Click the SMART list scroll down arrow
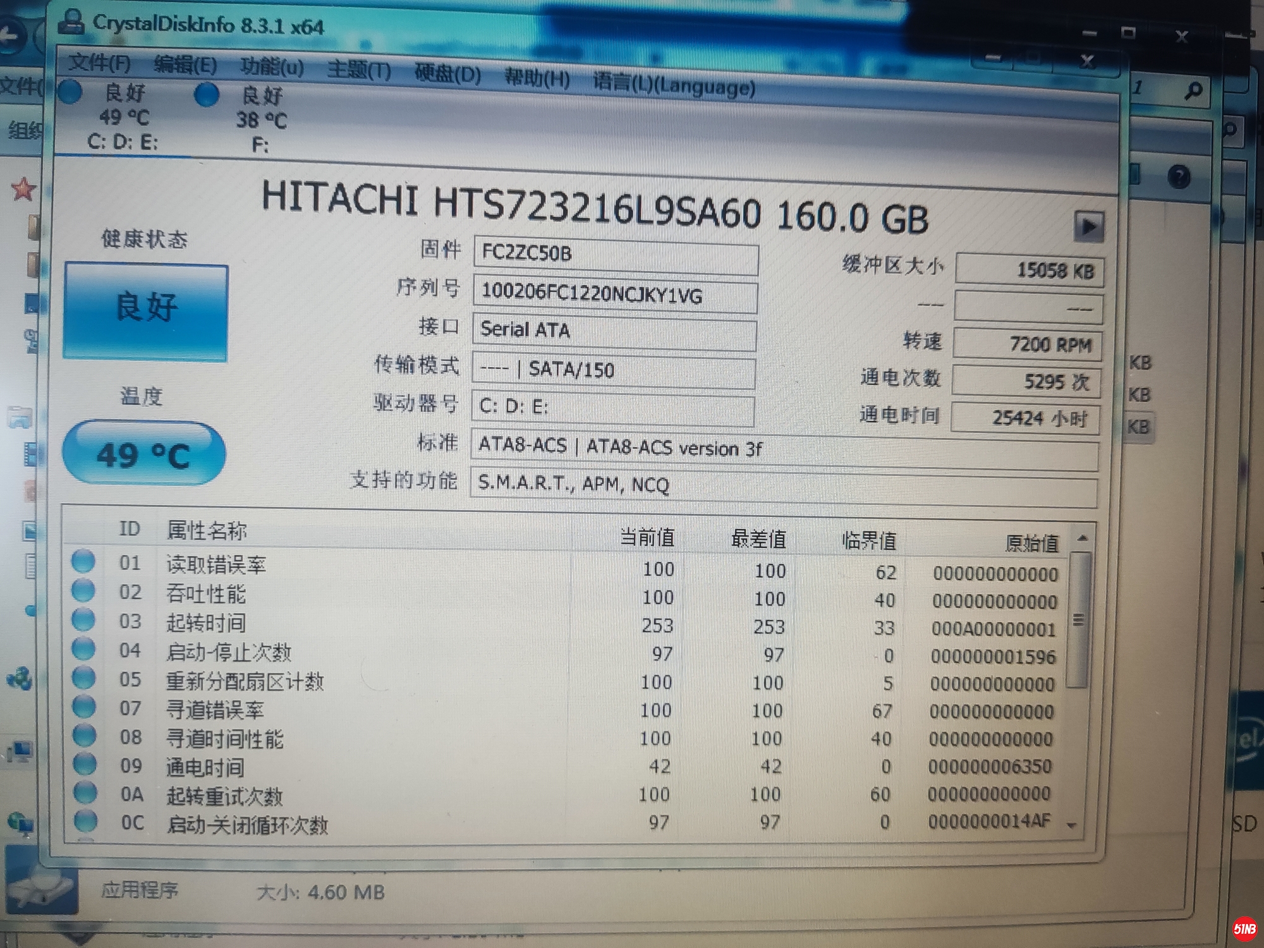This screenshot has height=948, width=1264. pos(1071,825)
